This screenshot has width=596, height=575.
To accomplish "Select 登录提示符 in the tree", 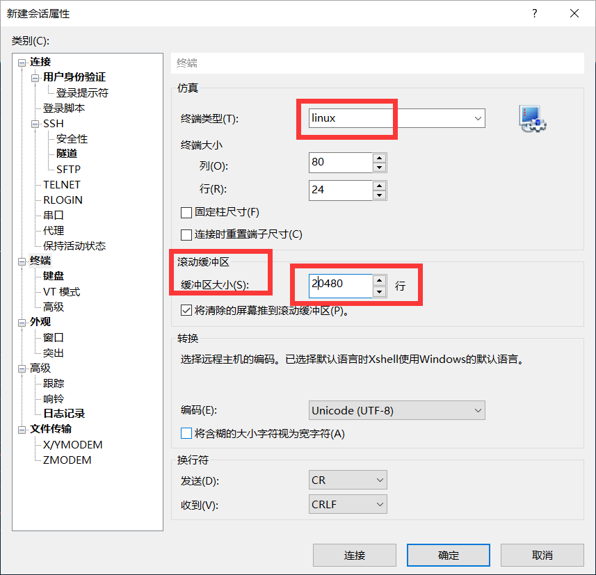I will [82, 92].
